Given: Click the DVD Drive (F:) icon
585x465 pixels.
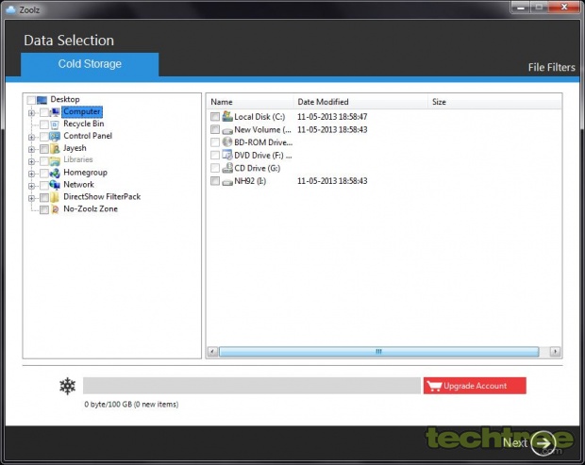Looking at the screenshot, I should (227, 155).
